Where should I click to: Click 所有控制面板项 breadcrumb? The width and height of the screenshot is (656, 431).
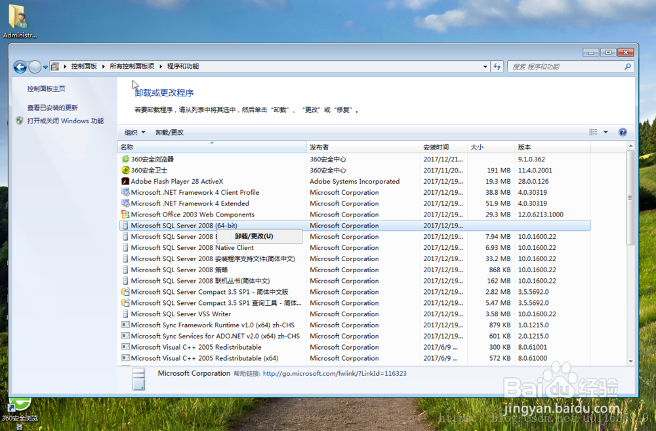[x=132, y=66]
